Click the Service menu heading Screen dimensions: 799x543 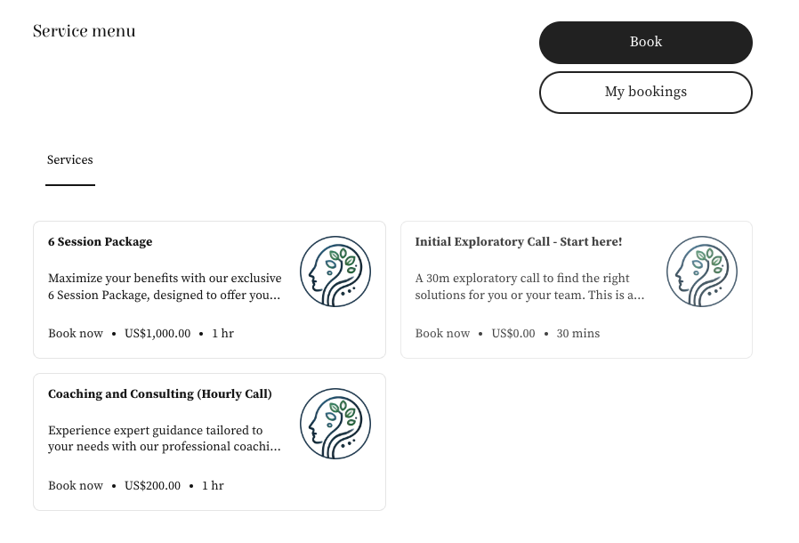84,31
